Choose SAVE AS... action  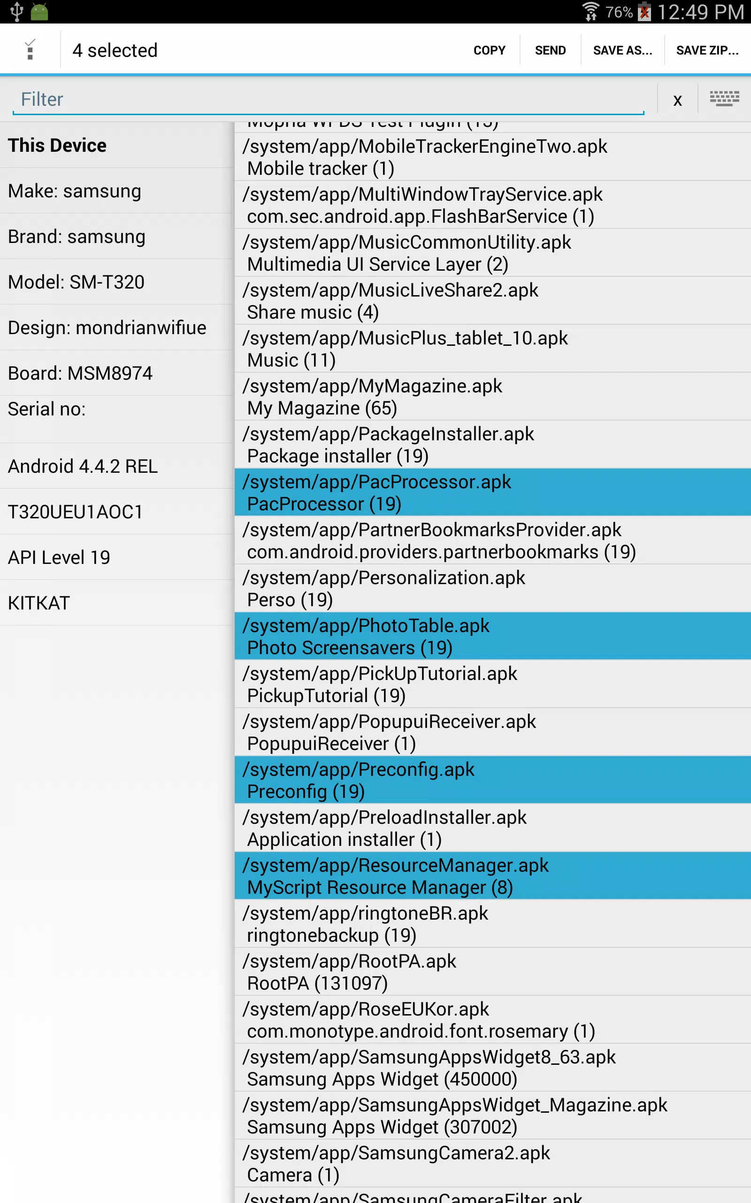(x=622, y=50)
